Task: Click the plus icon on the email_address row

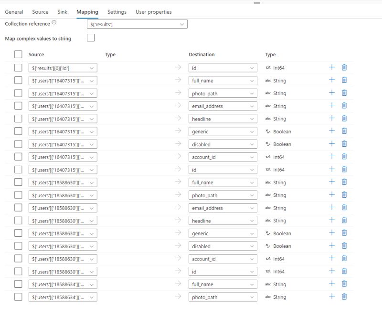Action: (331, 106)
